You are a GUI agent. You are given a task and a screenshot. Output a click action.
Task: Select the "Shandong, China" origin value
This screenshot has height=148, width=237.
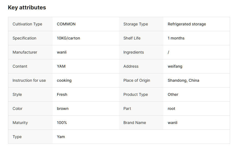(183, 80)
